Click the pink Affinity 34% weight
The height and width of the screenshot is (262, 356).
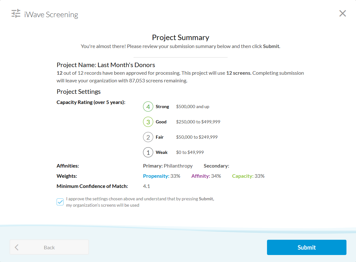[x=206, y=176]
